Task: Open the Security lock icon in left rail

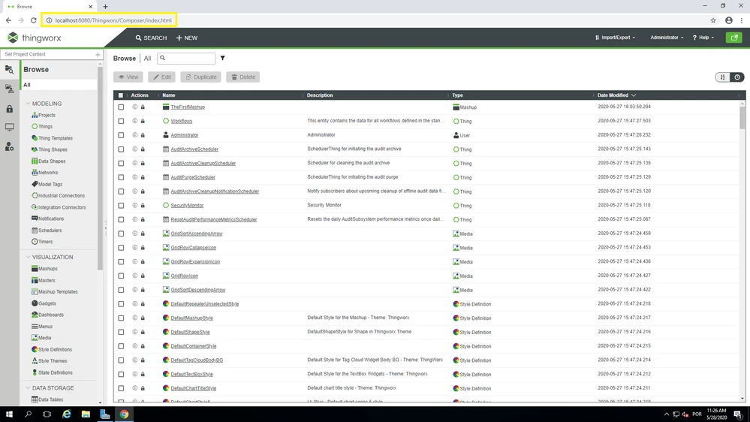Action: pyautogui.click(x=10, y=109)
